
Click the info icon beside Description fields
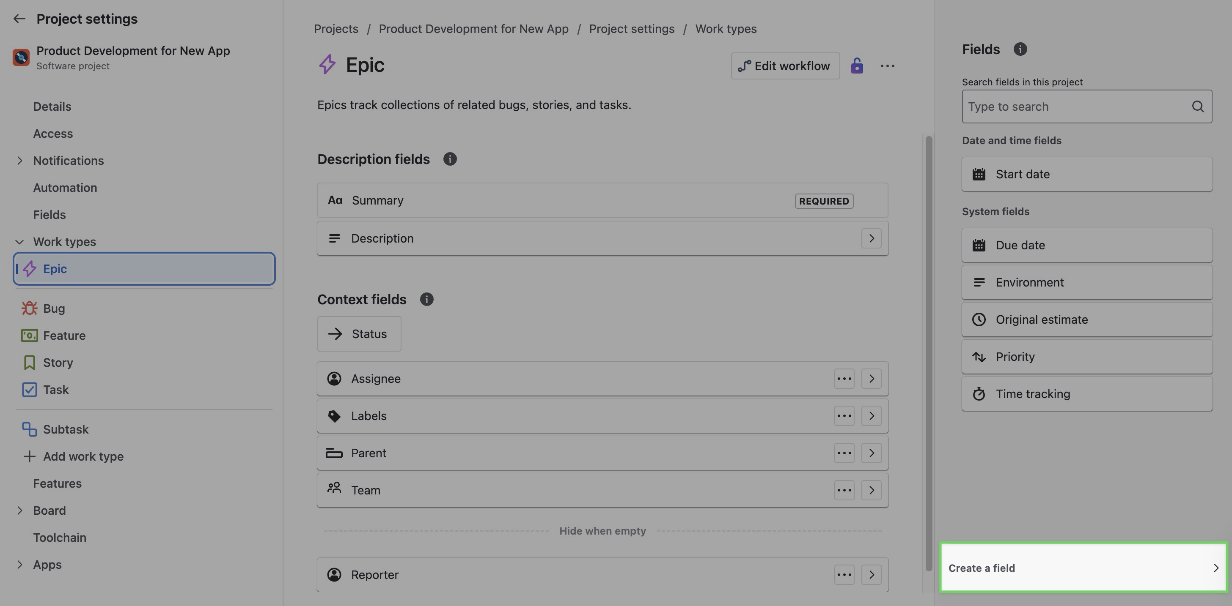[x=450, y=159]
